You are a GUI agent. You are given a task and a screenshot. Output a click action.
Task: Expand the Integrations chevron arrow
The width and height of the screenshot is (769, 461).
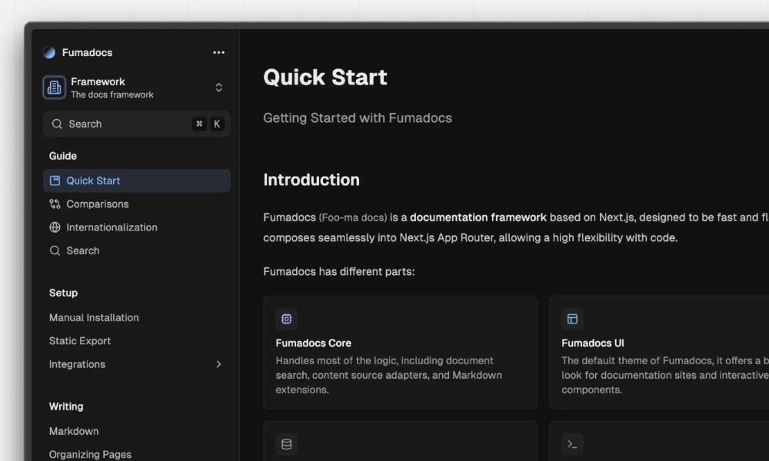coord(218,364)
